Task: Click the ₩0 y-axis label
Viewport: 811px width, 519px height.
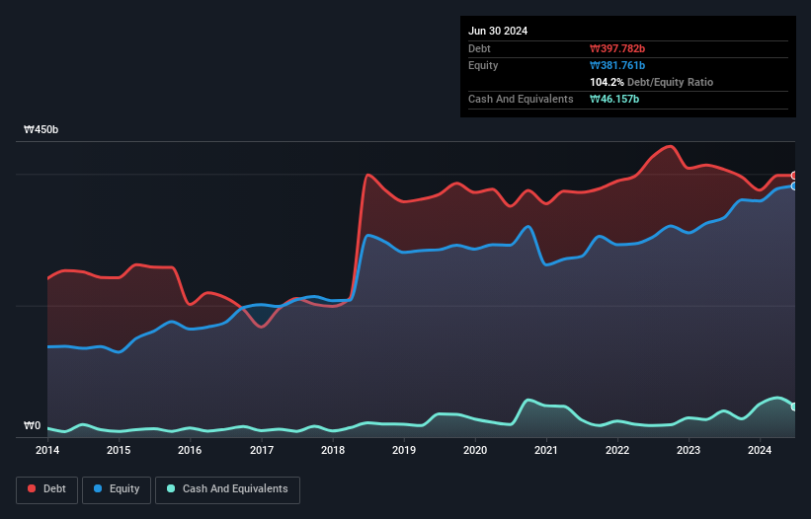Action: click(32, 425)
